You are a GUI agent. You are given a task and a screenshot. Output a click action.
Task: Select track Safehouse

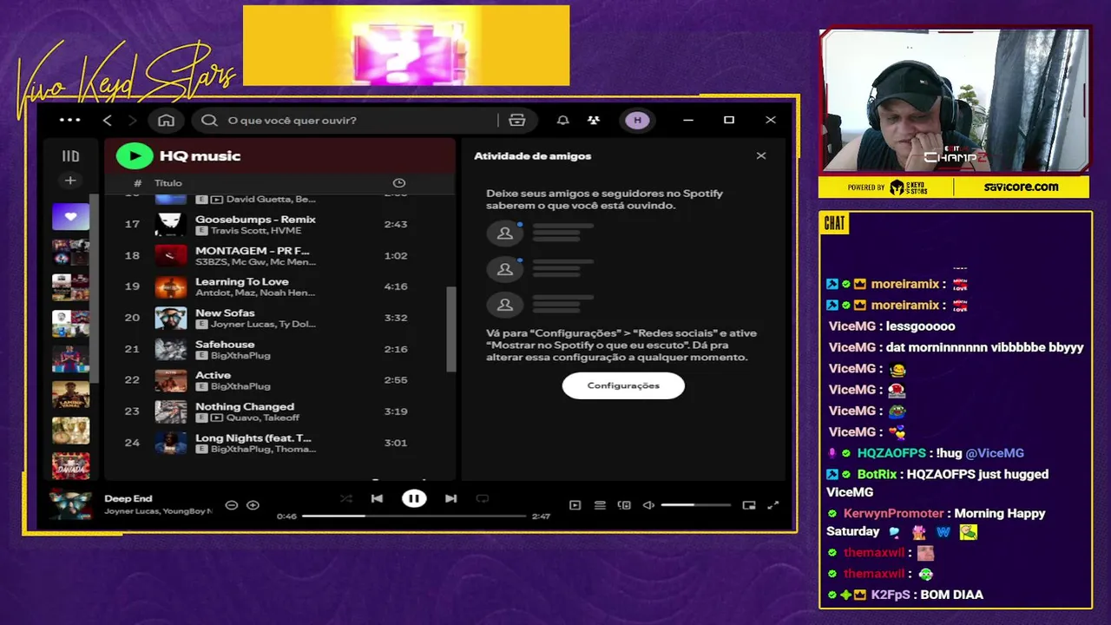point(225,345)
